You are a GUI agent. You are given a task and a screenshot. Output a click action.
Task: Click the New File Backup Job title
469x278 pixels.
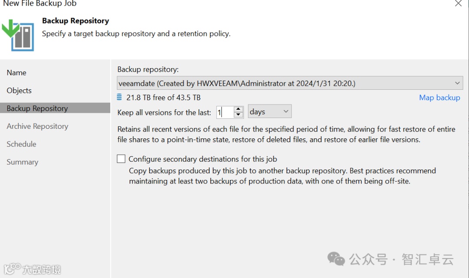point(40,3)
